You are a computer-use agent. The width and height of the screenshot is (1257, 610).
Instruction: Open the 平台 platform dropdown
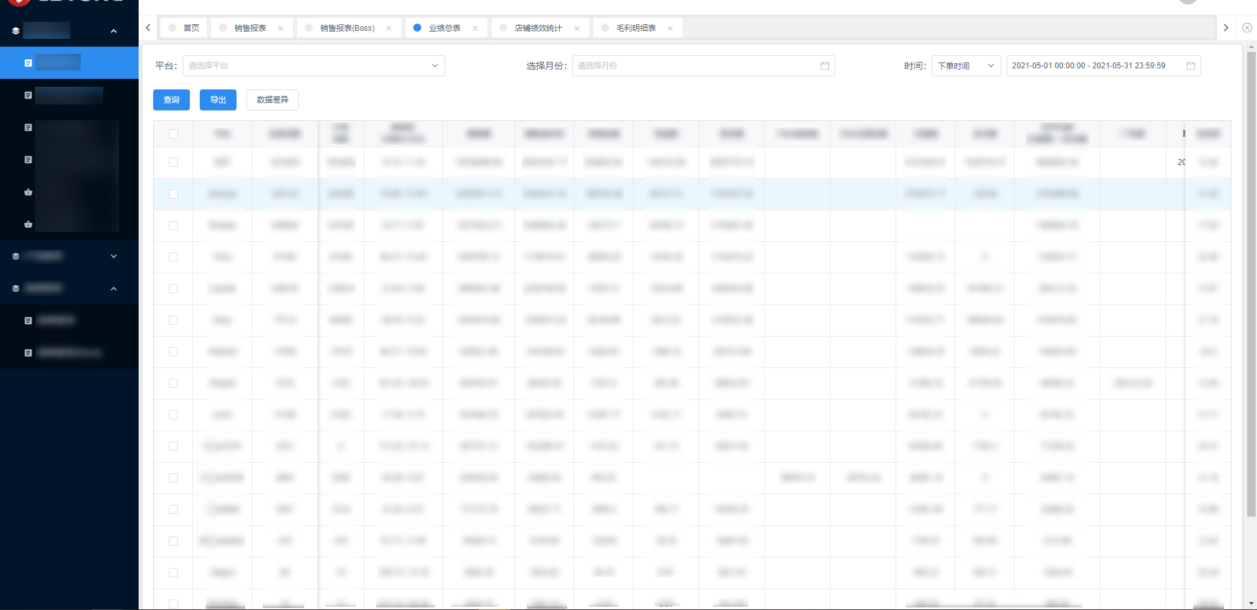pos(313,66)
